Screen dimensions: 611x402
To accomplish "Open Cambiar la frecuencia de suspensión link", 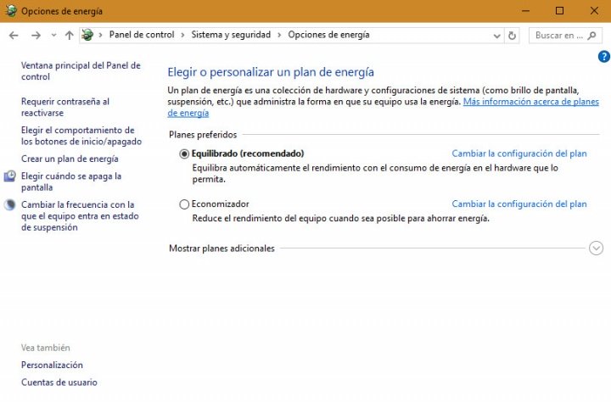I will pos(80,215).
